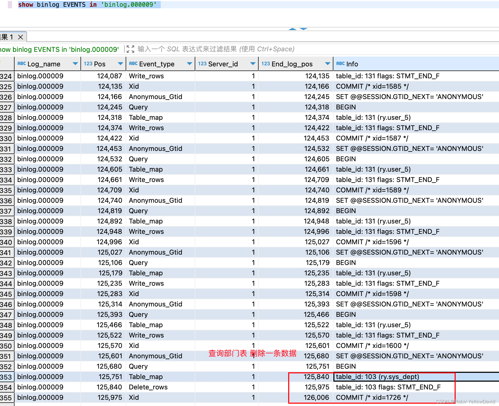Click End_log_pos cell 124,740
This screenshot has width=499, height=406.
point(296,190)
